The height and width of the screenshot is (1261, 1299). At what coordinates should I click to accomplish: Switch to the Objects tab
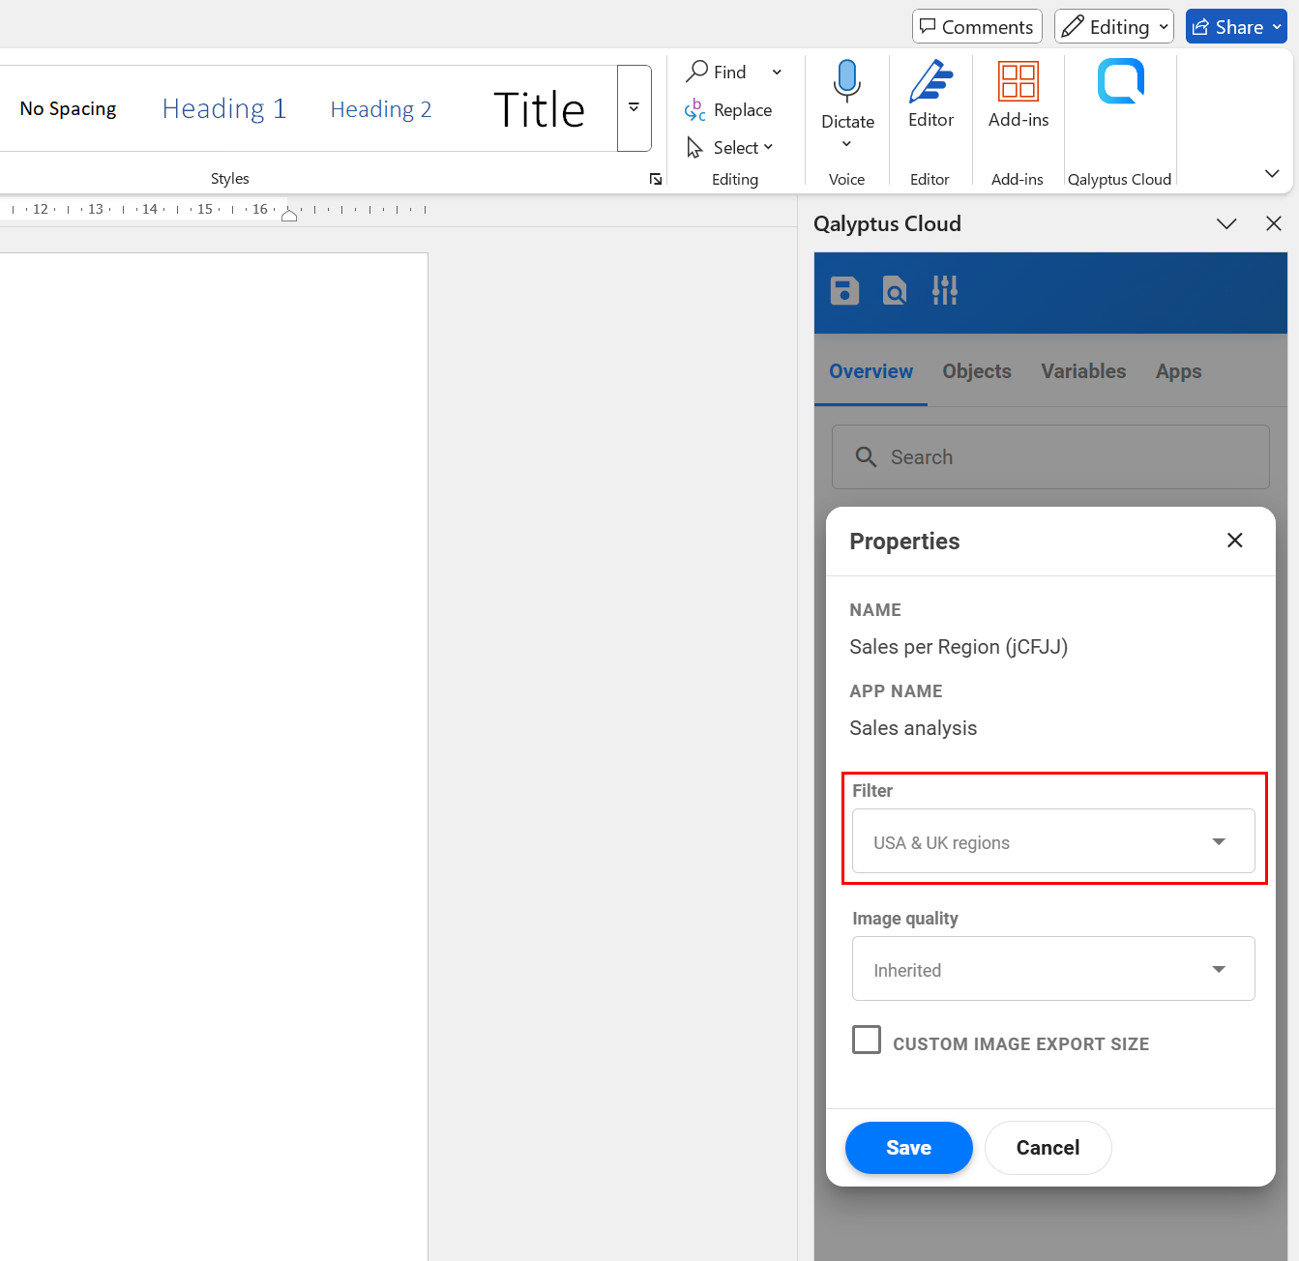(x=976, y=371)
